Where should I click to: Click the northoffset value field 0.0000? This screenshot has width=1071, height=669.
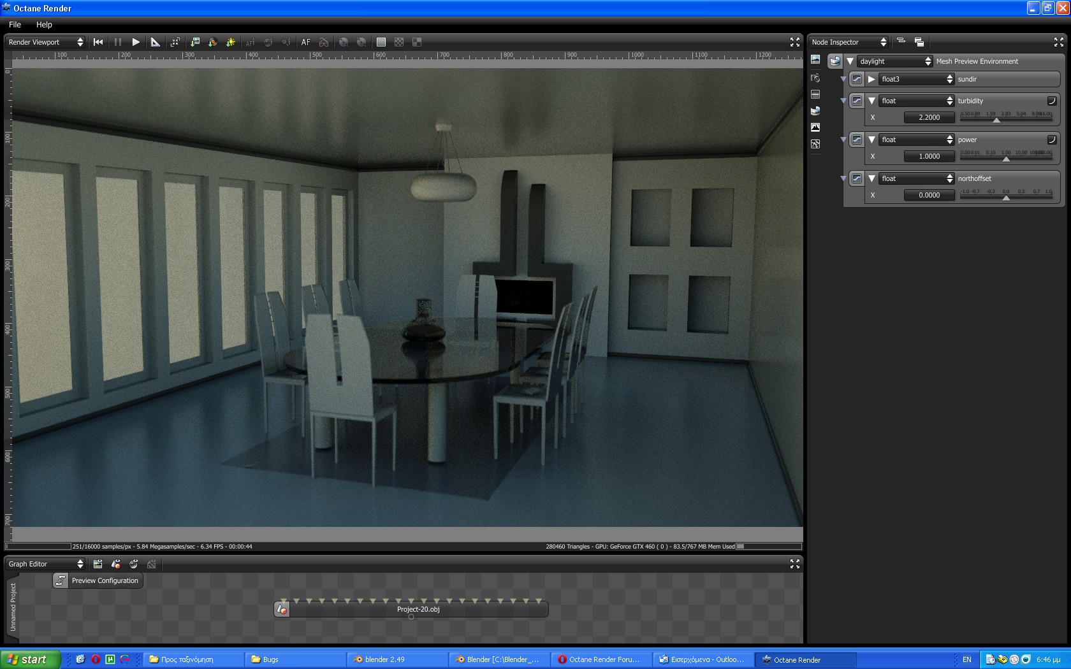[x=929, y=195]
